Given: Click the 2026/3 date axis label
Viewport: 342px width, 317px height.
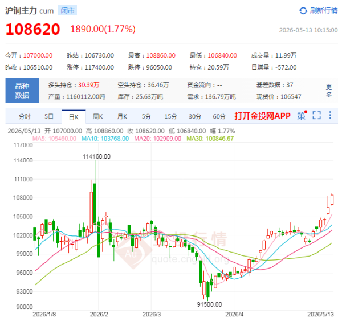Looking at the screenshot, I should click(152, 314).
